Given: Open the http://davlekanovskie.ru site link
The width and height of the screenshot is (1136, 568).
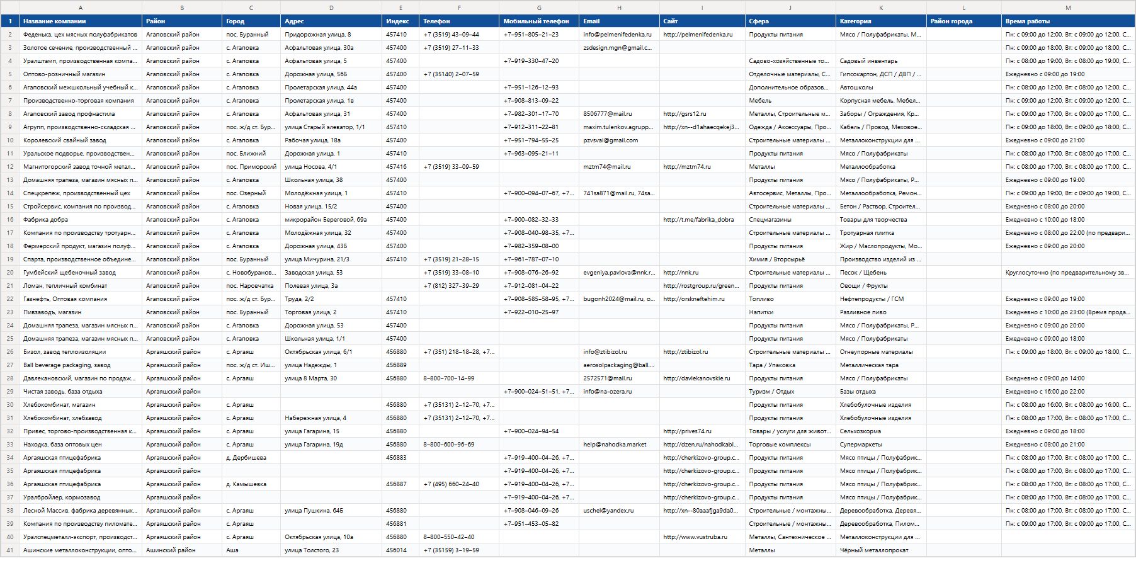Looking at the screenshot, I should click(x=696, y=378).
